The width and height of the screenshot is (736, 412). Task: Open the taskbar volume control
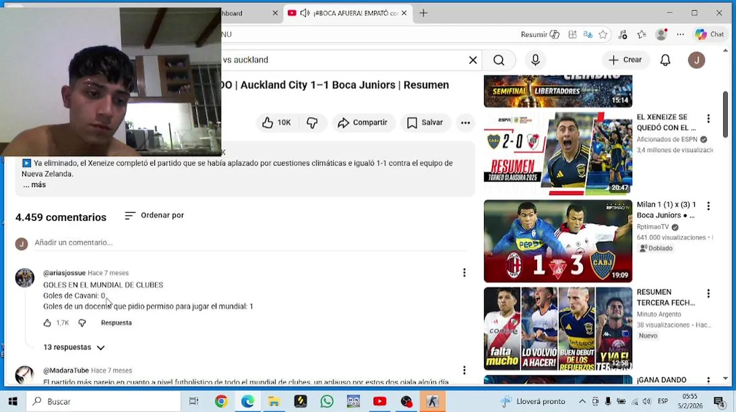[647, 402]
